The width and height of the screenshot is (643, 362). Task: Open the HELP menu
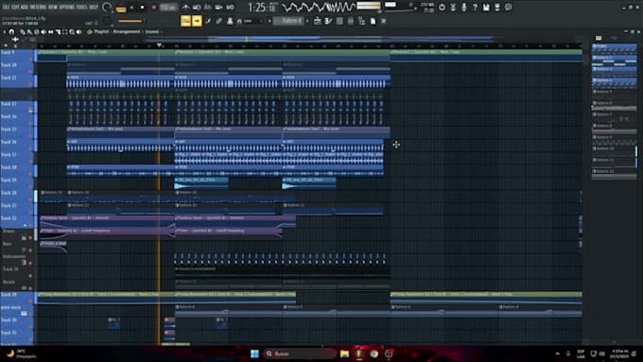click(x=94, y=7)
